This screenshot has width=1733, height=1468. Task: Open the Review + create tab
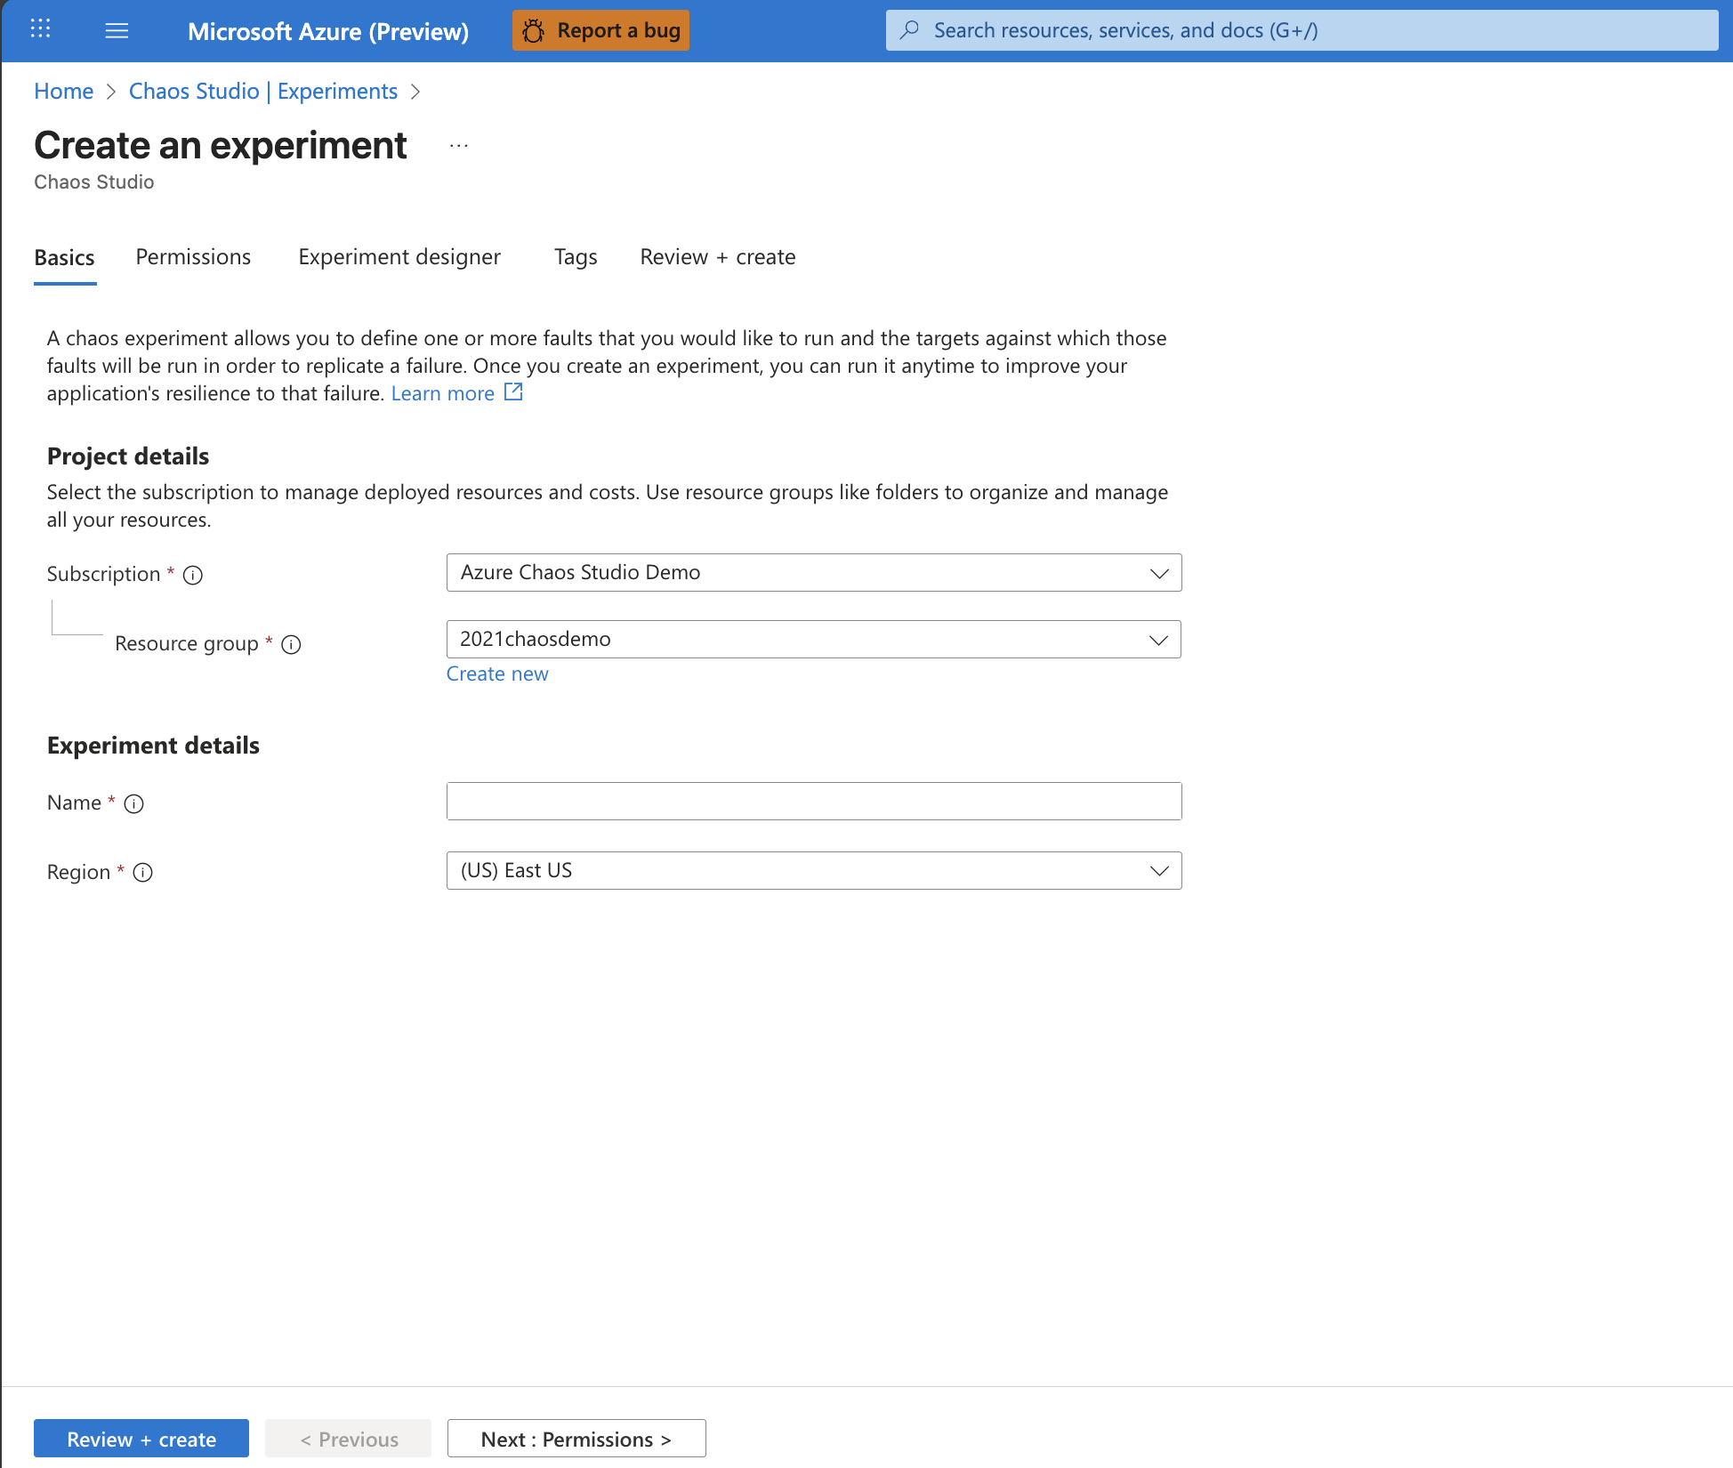tap(718, 257)
